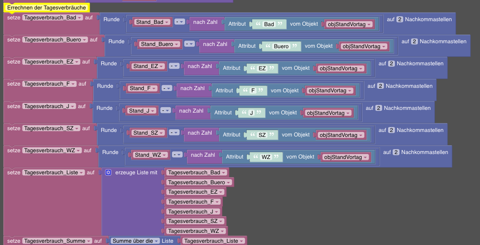480x245 pixels.
Task: Open Tagesverbrauch_Liste dropdown in Summe block
Action: pos(213,241)
